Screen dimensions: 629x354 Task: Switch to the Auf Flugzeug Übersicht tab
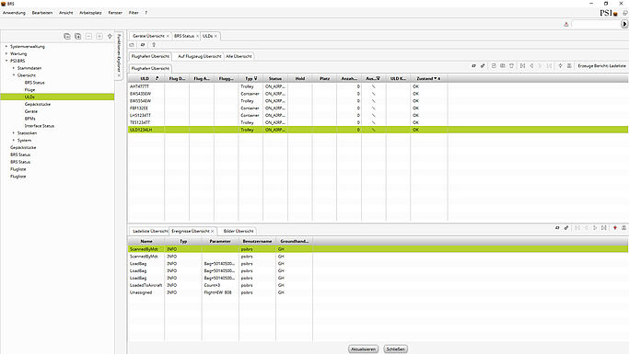tap(199, 56)
